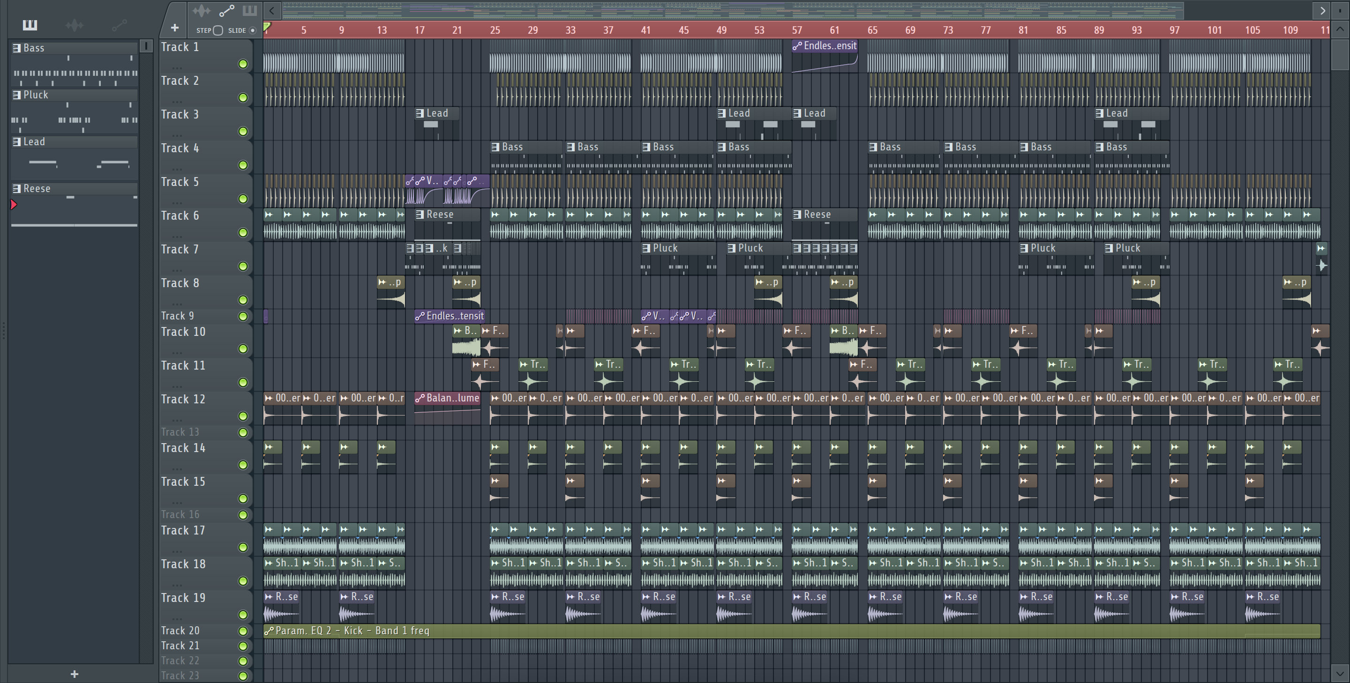Screen dimensions: 1350x683
Task: Select the Pluck pattern in picker
Action: (74, 111)
